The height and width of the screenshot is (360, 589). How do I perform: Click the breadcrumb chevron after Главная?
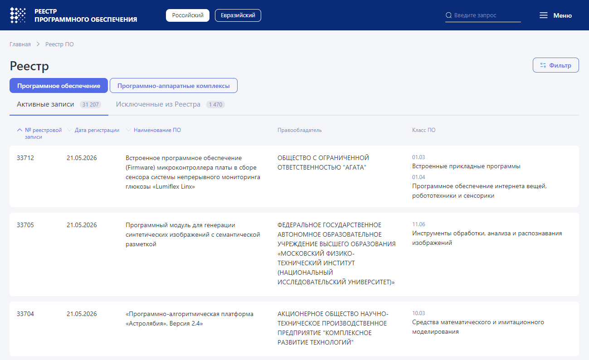pyautogui.click(x=38, y=44)
